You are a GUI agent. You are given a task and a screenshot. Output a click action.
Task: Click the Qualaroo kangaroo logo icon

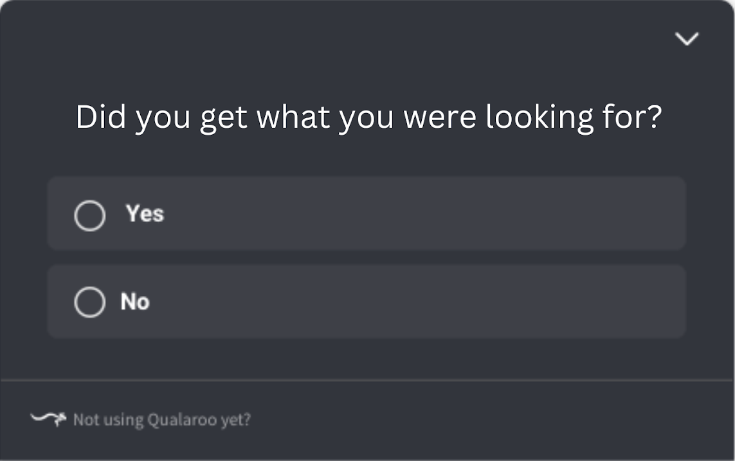48,419
